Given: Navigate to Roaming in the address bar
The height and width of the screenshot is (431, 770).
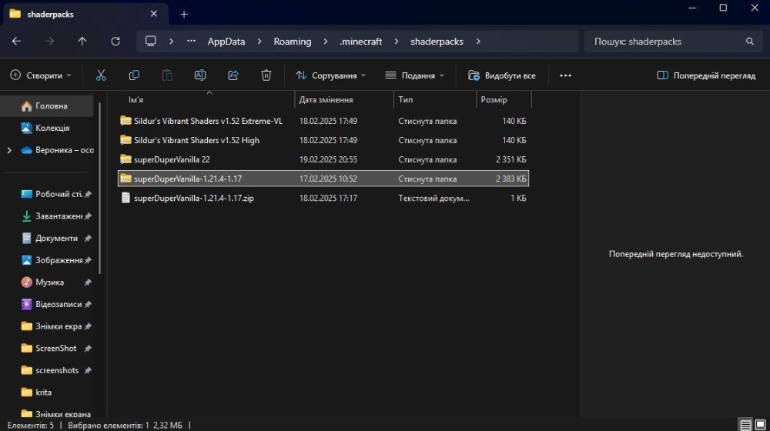Looking at the screenshot, I should pos(292,42).
